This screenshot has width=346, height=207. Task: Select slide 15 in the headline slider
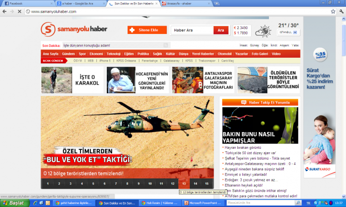(x=207, y=183)
